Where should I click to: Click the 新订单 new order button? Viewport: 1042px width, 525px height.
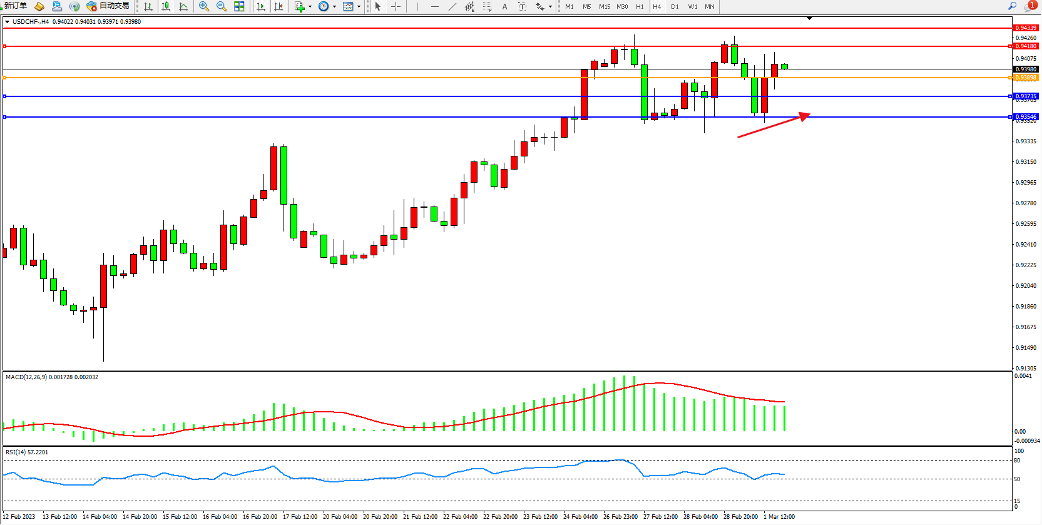(x=15, y=6)
